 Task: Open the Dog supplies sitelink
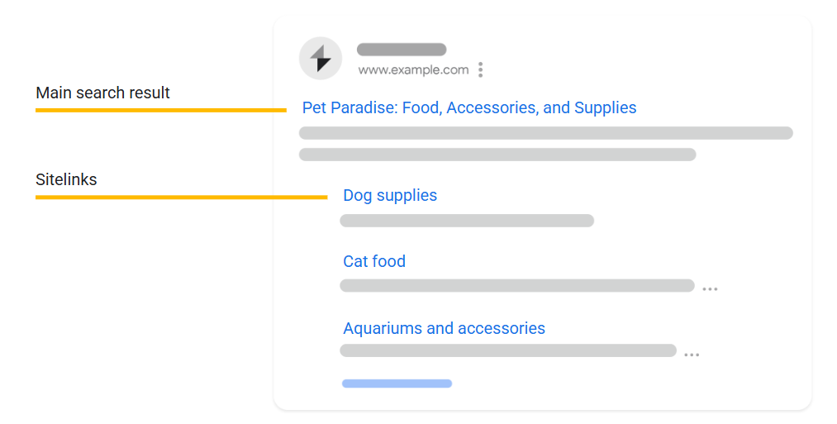(x=390, y=195)
